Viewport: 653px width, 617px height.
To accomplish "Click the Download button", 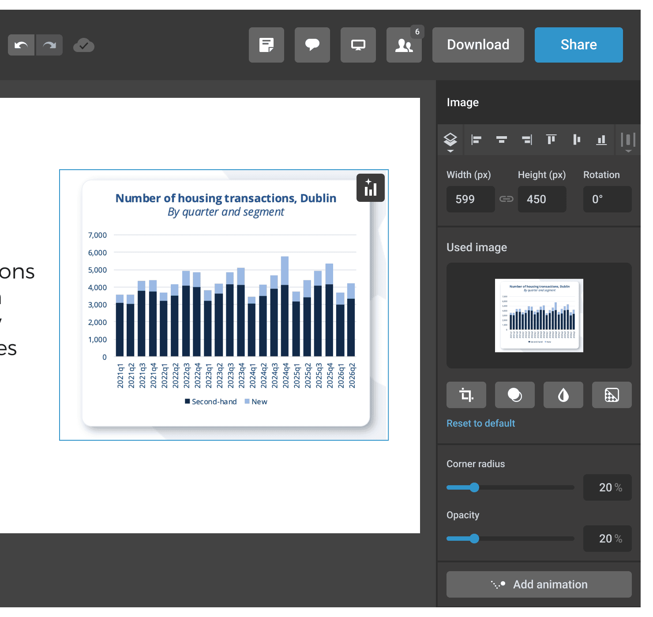I will point(478,45).
